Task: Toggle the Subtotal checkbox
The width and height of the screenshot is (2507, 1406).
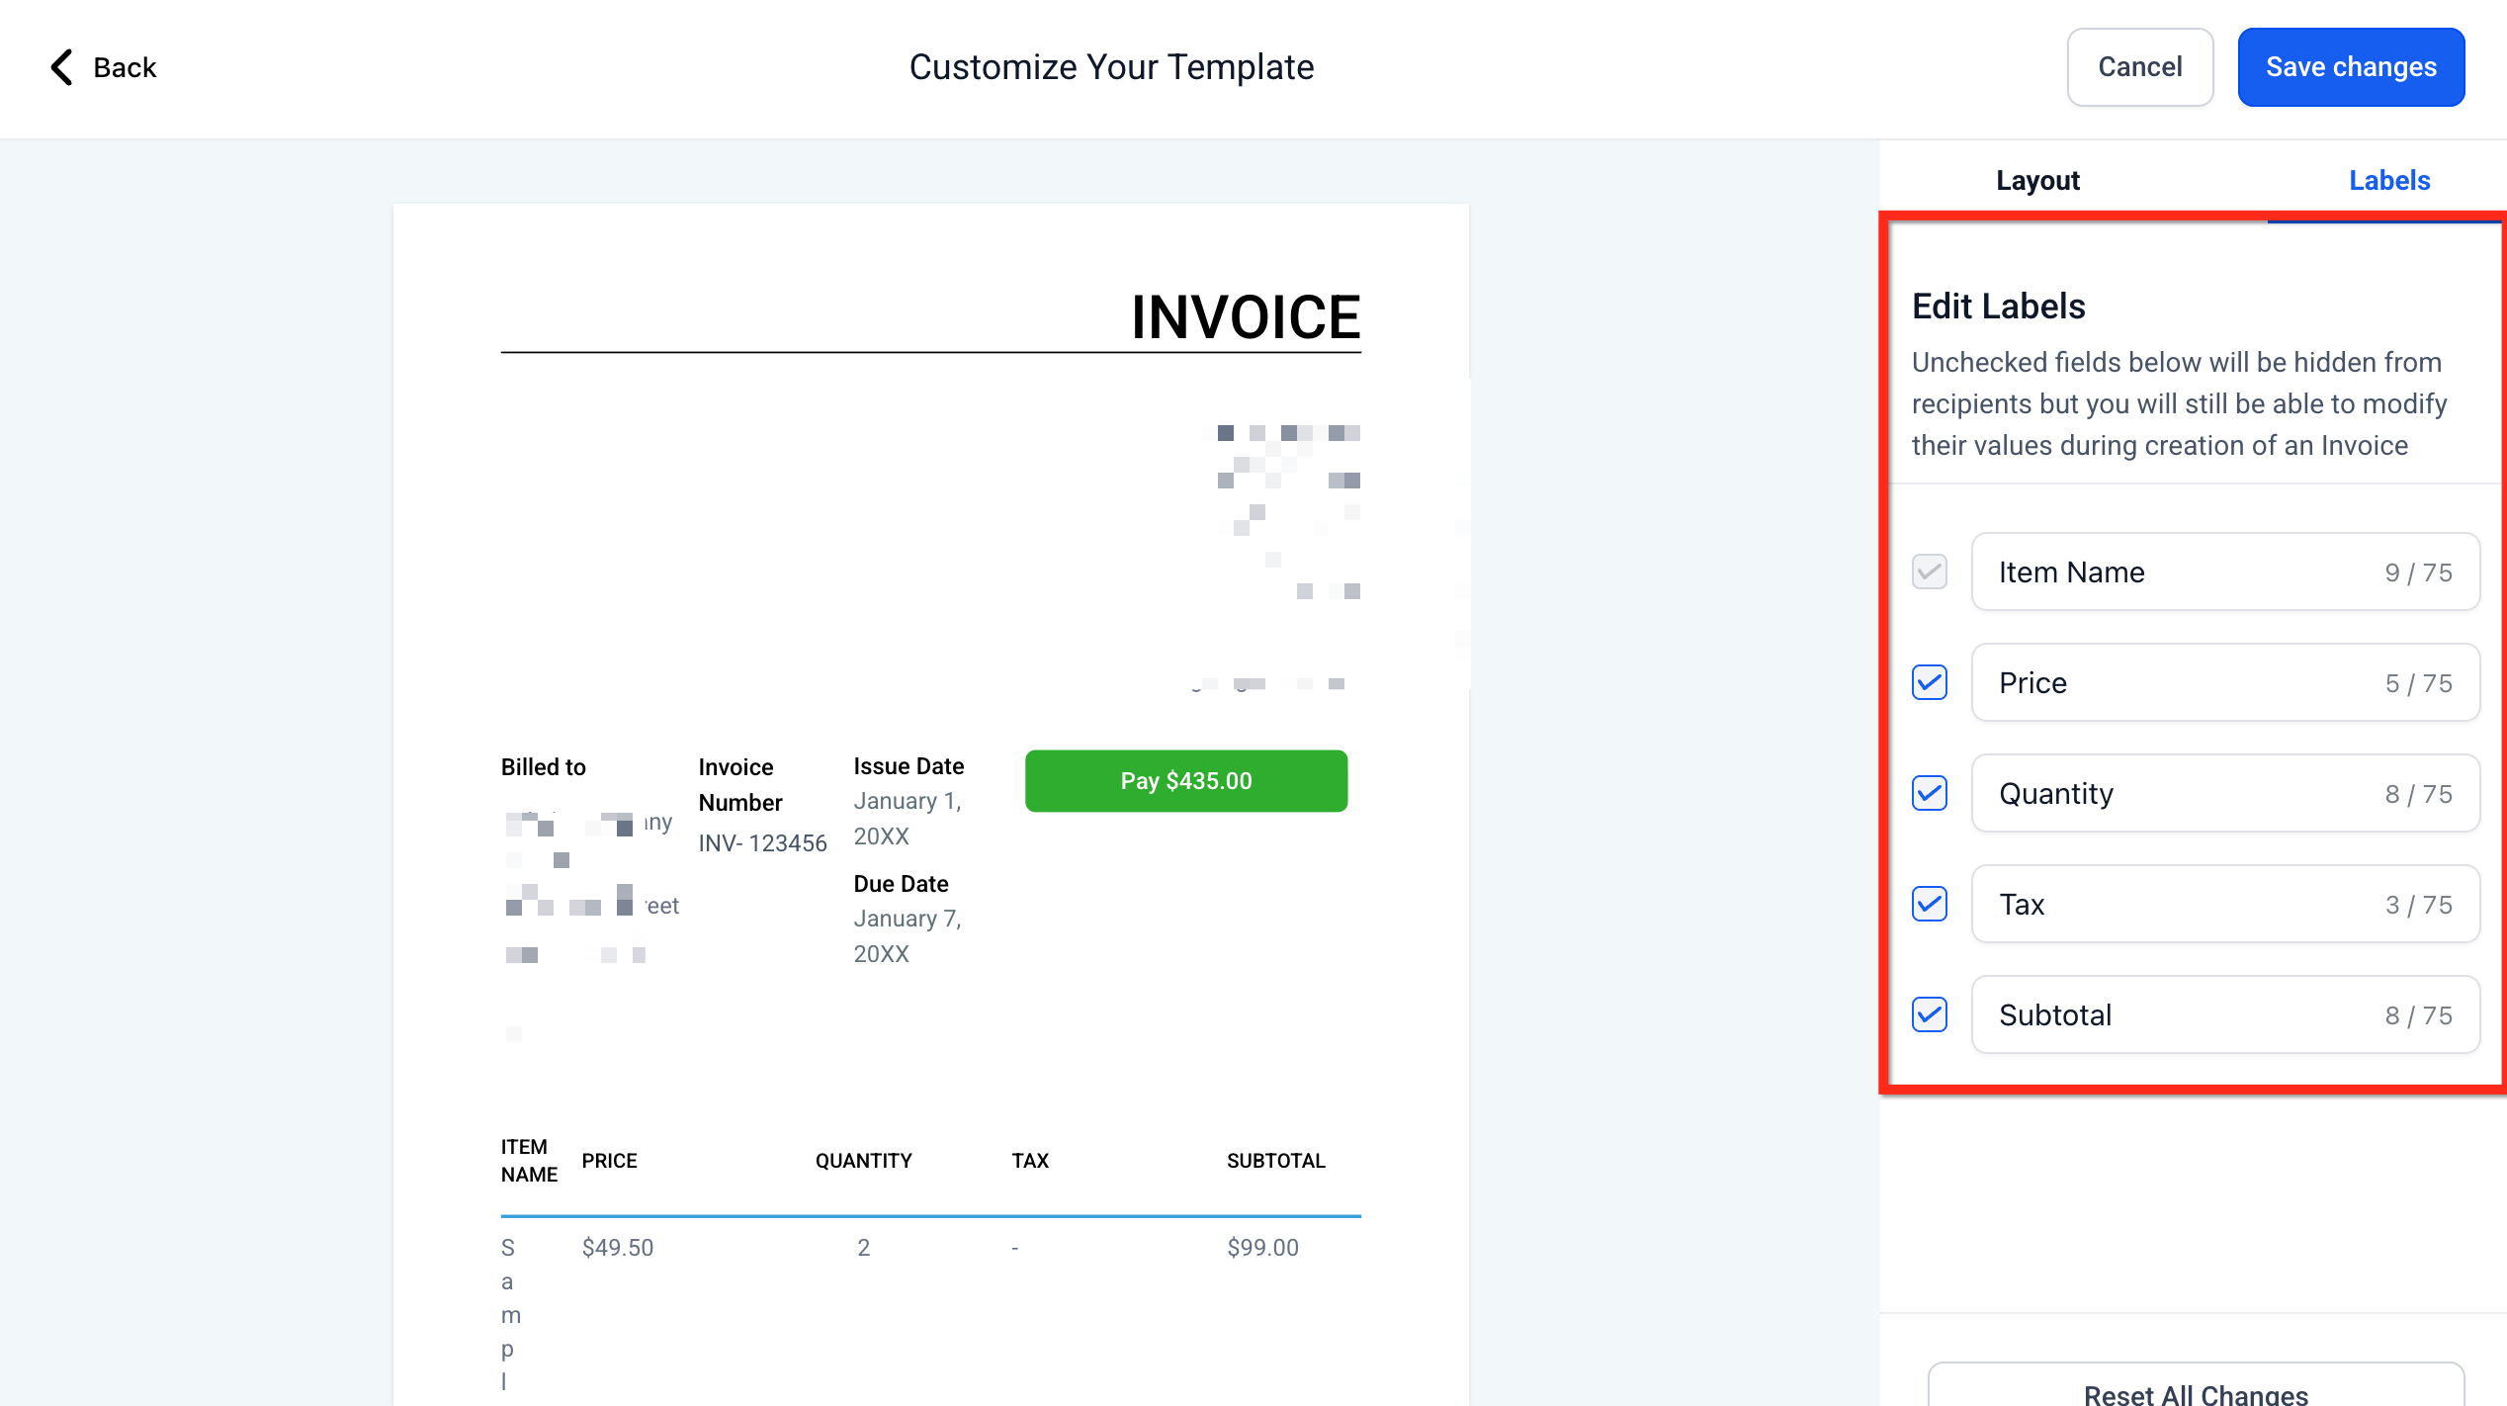Action: point(1929,1014)
